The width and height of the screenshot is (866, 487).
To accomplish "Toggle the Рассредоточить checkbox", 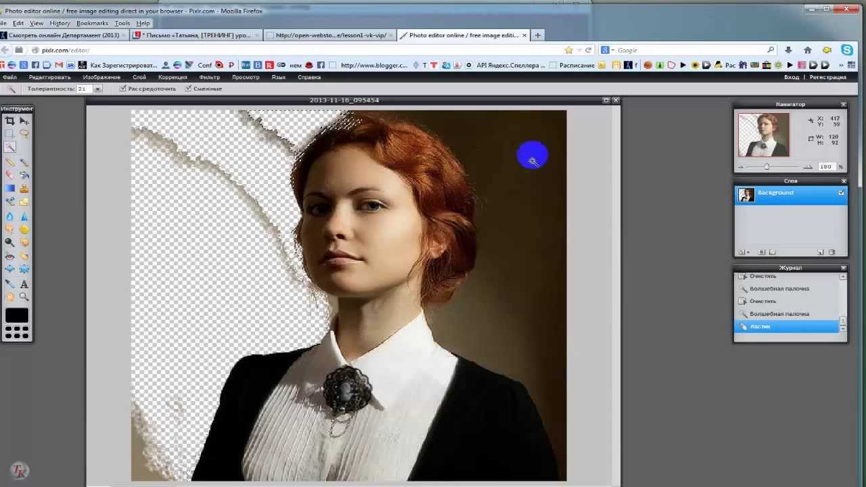I will pos(122,89).
